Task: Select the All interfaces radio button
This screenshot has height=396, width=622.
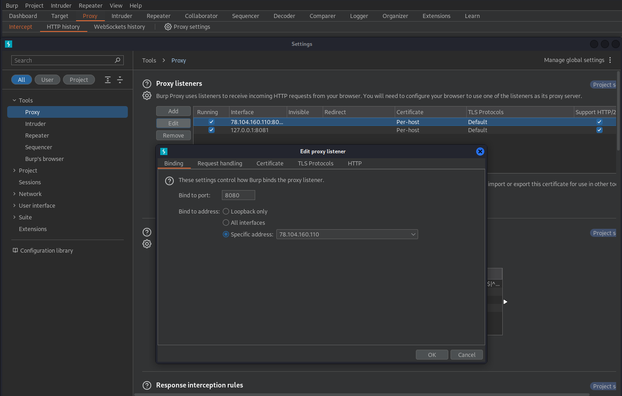Action: tap(226, 222)
